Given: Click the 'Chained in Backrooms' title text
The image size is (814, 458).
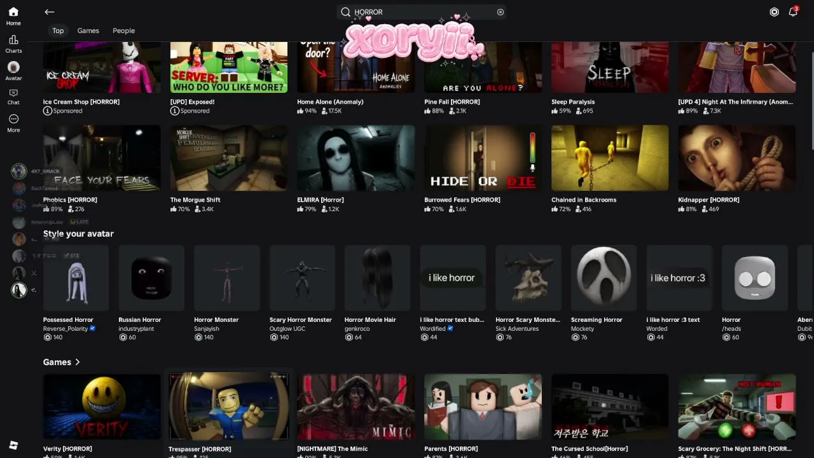Looking at the screenshot, I should 584,200.
